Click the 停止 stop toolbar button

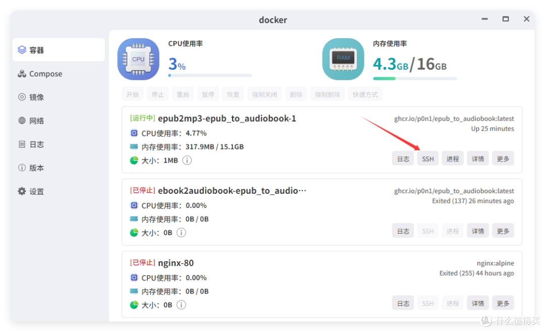click(x=157, y=94)
